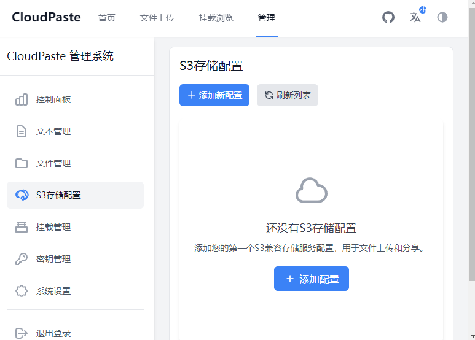This screenshot has height=340, width=475.
Task: Log out via 退出登录
Action: (x=75, y=333)
